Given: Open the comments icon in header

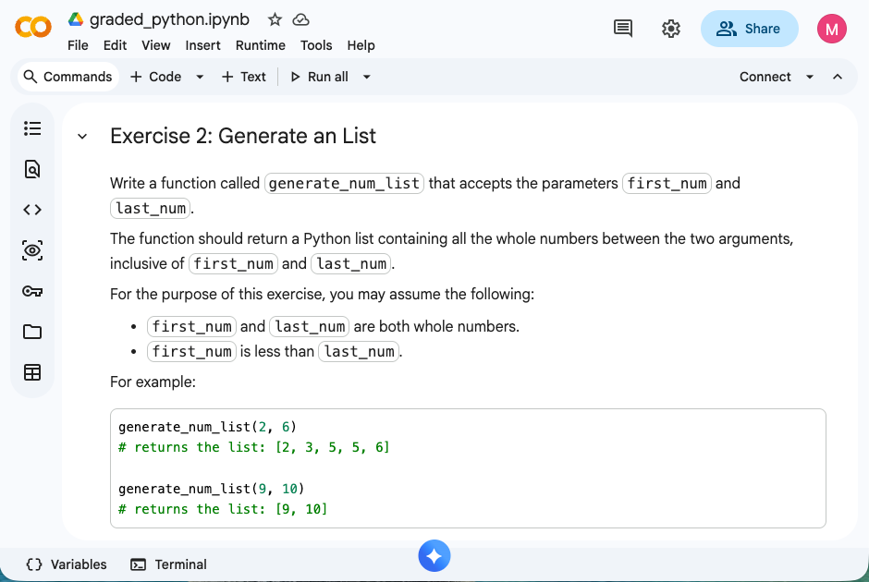Looking at the screenshot, I should pyautogui.click(x=624, y=29).
